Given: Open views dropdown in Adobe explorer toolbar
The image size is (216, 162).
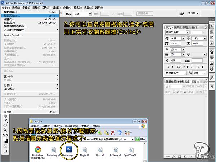Looking at the screenshot, I should click(128, 133).
